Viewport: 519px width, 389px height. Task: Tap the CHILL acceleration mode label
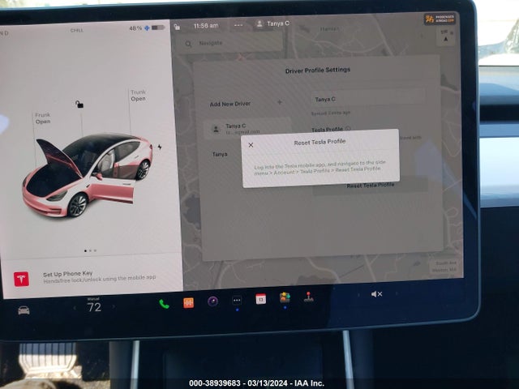77,30
